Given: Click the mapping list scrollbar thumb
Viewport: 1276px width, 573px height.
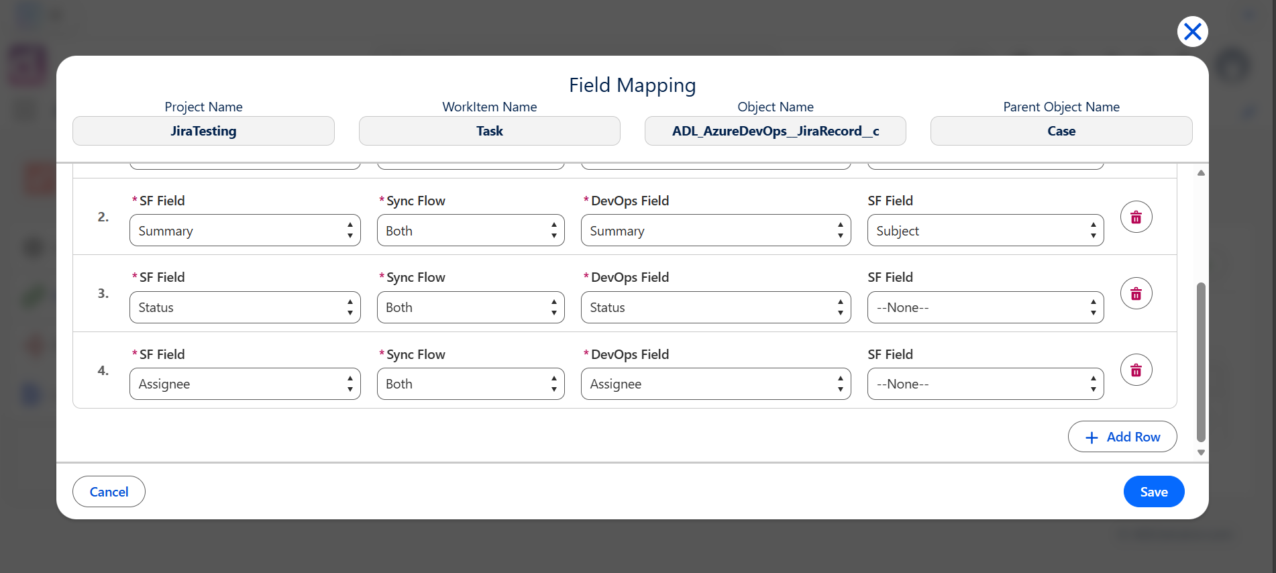Looking at the screenshot, I should pos(1201,362).
